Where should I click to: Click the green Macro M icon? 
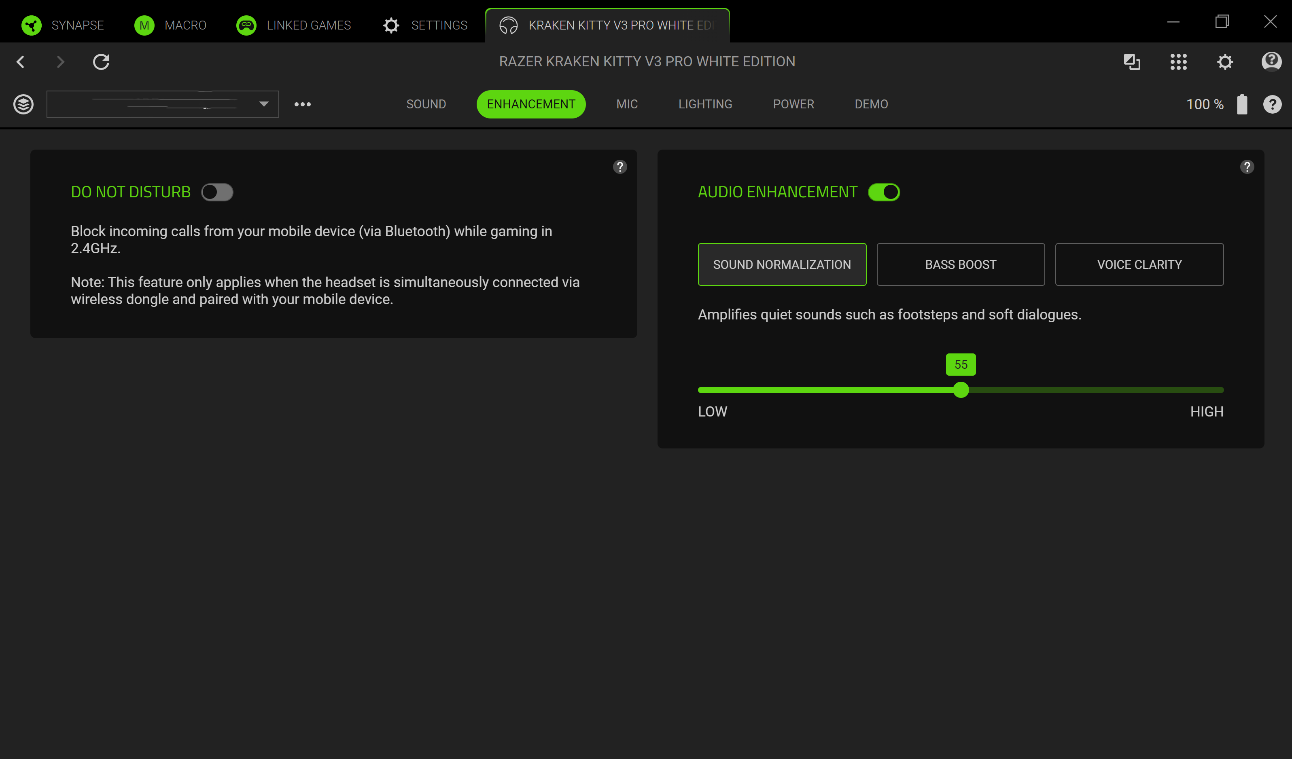coord(144,25)
